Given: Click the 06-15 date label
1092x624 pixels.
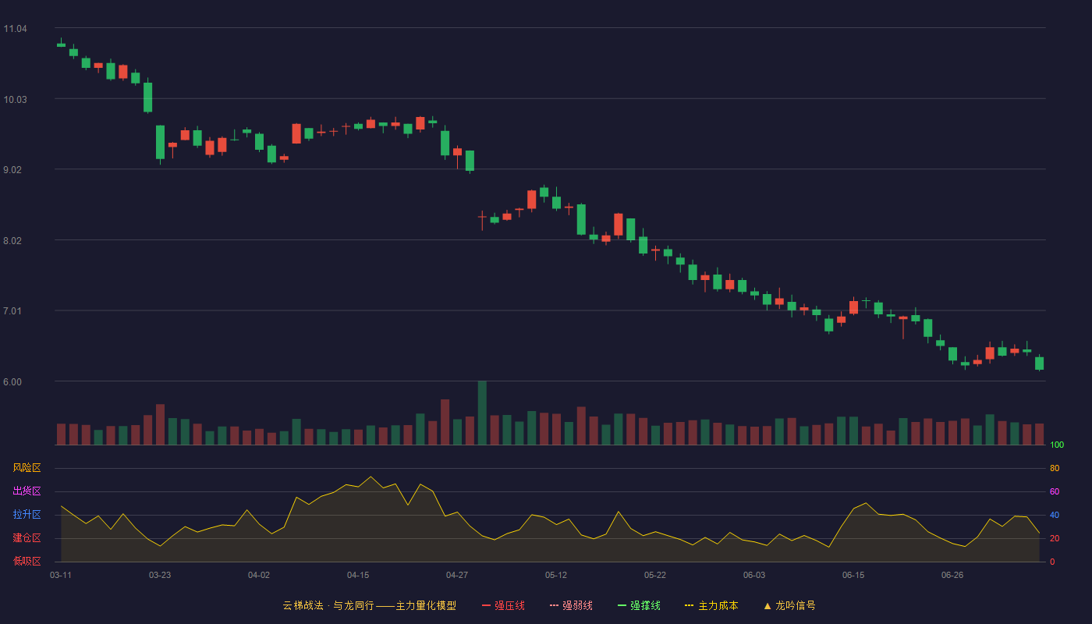Looking at the screenshot, I should pos(853,575).
